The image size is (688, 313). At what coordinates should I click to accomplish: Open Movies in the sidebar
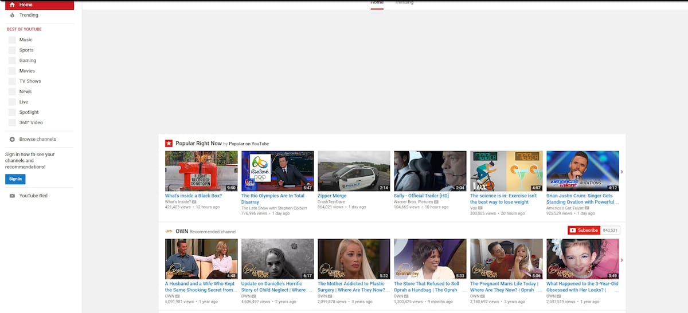point(27,71)
